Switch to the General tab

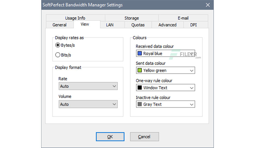coord(59,25)
